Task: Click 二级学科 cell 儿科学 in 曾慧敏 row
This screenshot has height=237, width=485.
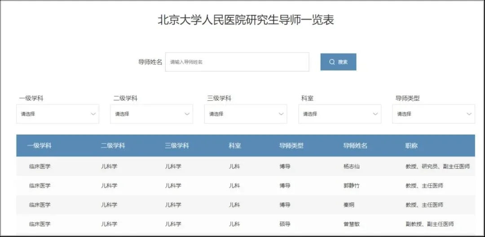Action: (x=109, y=224)
